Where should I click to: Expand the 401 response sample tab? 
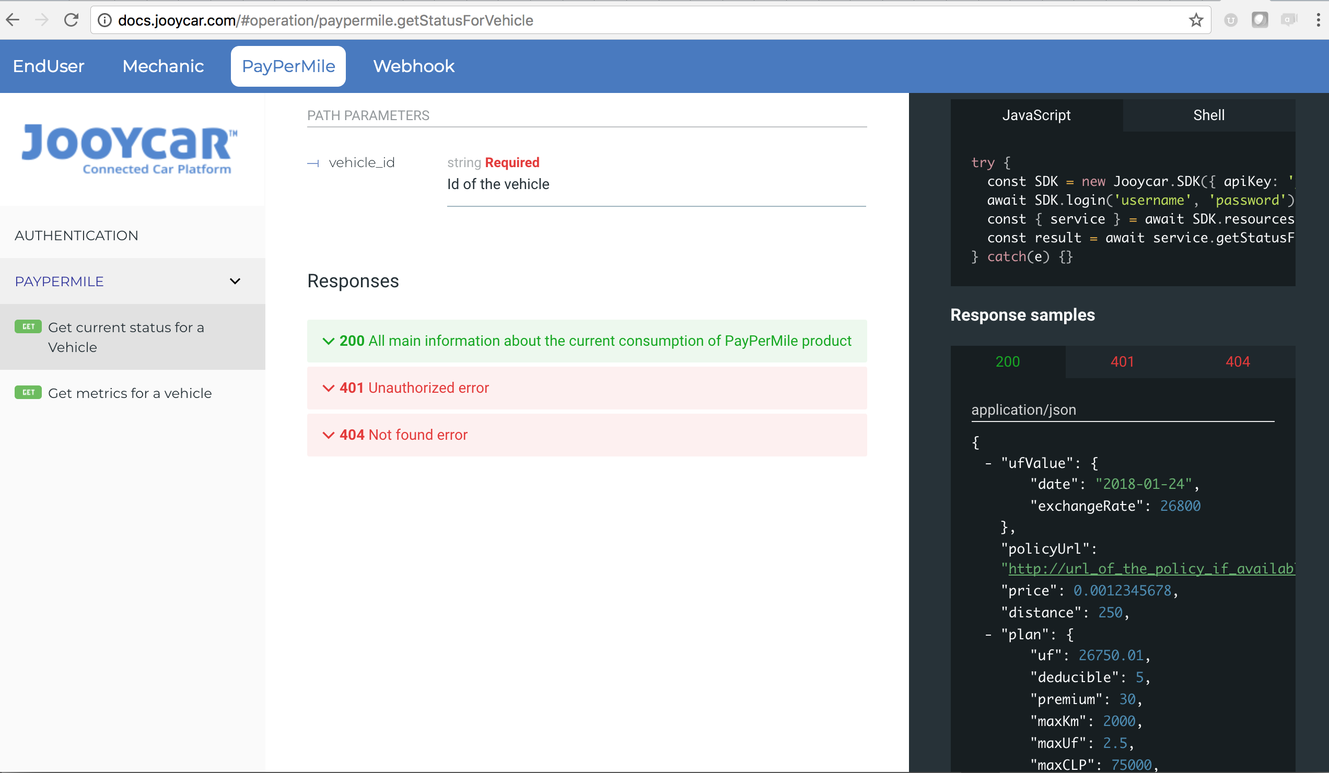pos(1123,361)
